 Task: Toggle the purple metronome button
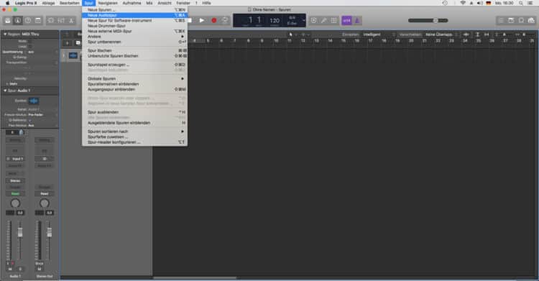[x=356, y=21]
